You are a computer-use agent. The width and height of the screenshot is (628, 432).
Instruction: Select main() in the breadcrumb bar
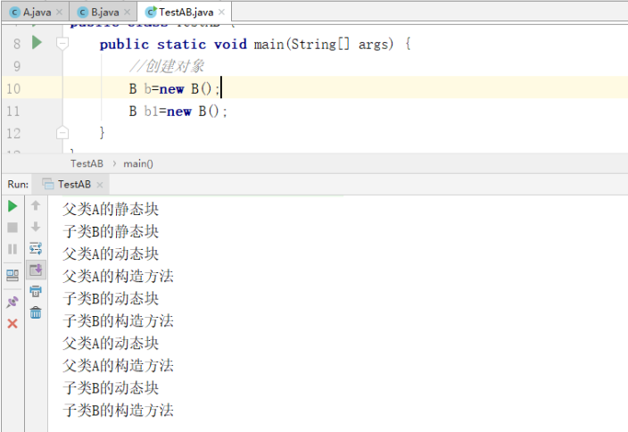[x=138, y=163]
